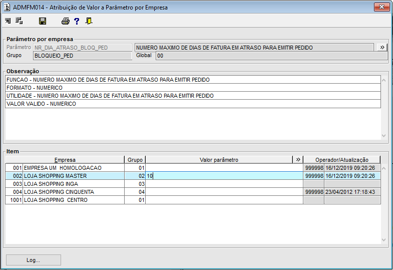Click Valor parâmetro cell for LOJA SHOPPING INGA
The height and width of the screenshot is (270, 393).
click(224, 184)
